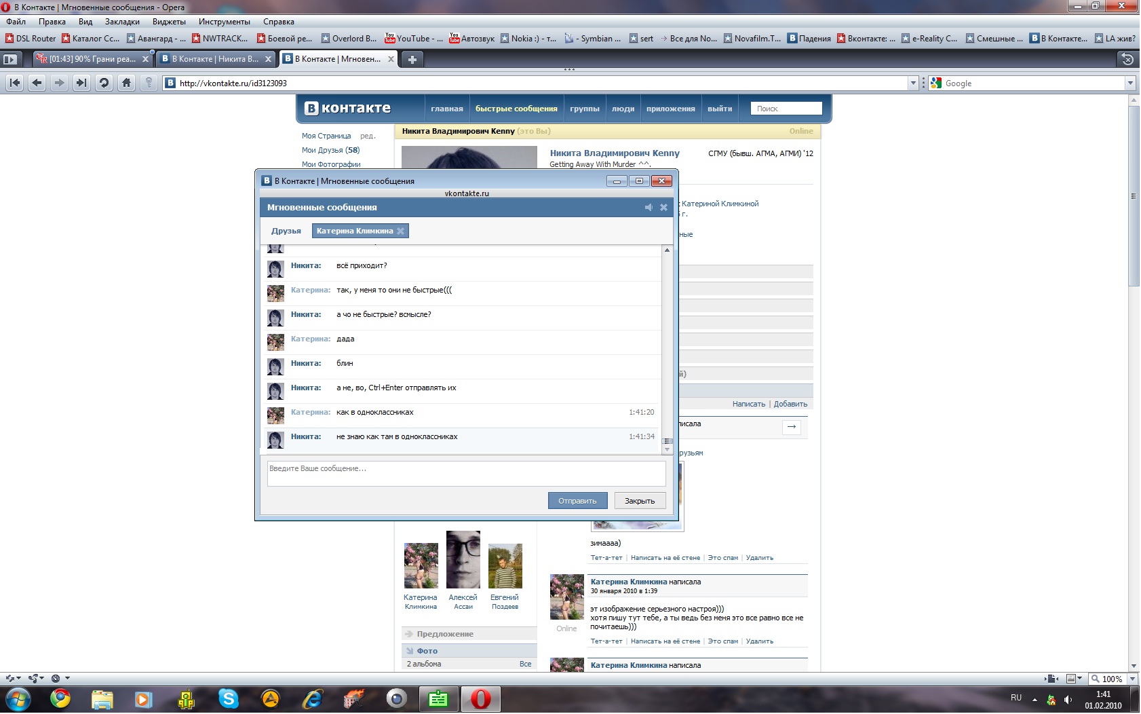
Task: Click the wand password-key icon
Action: [x=149, y=83]
